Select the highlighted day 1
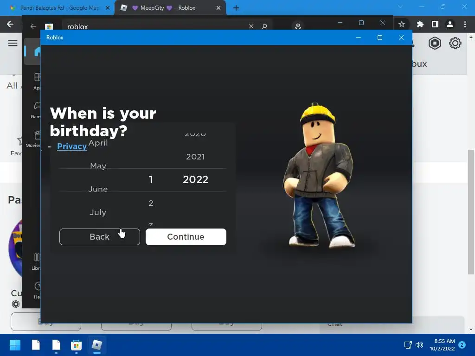Image resolution: width=475 pixels, height=356 pixels. [x=151, y=179]
